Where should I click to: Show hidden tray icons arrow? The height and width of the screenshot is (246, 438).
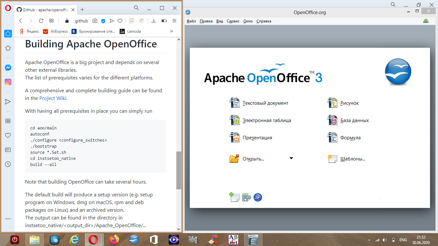coord(369,240)
